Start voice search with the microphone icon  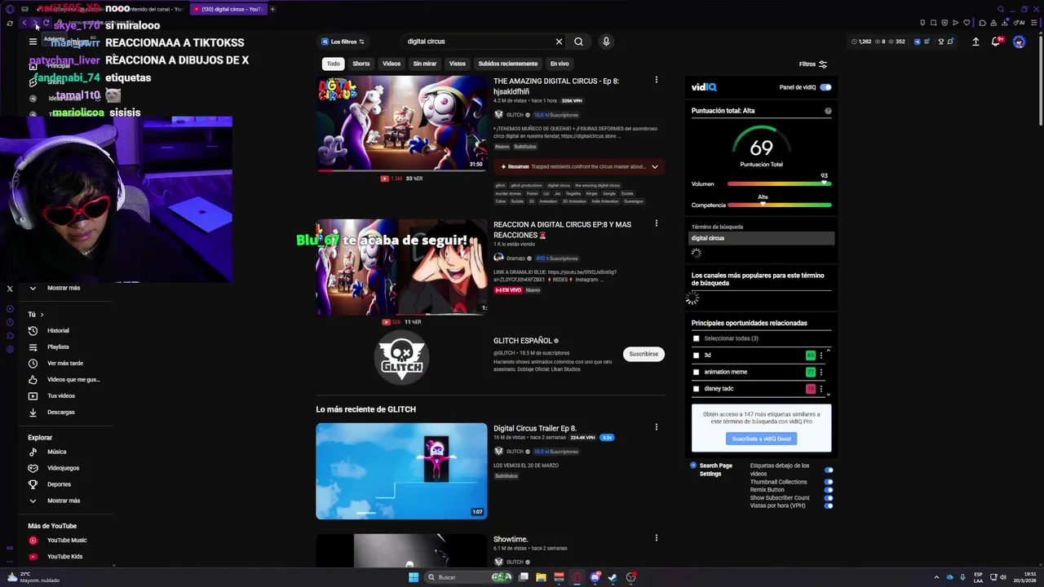(606, 42)
